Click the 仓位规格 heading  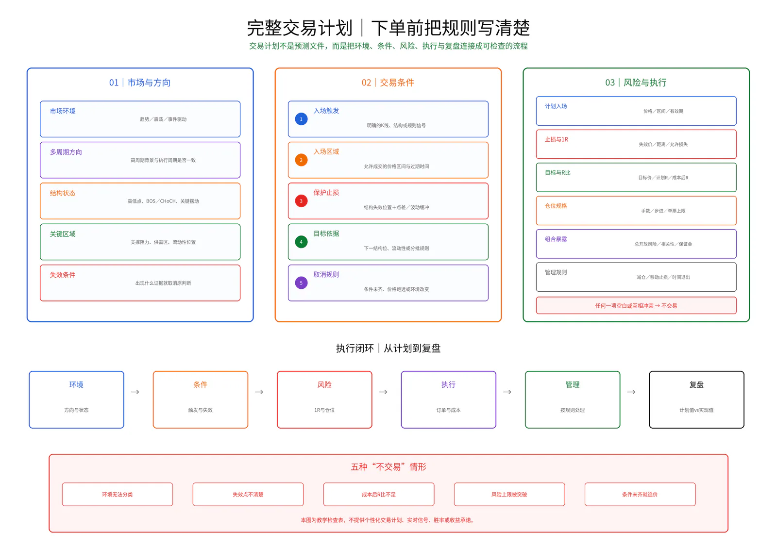(556, 206)
